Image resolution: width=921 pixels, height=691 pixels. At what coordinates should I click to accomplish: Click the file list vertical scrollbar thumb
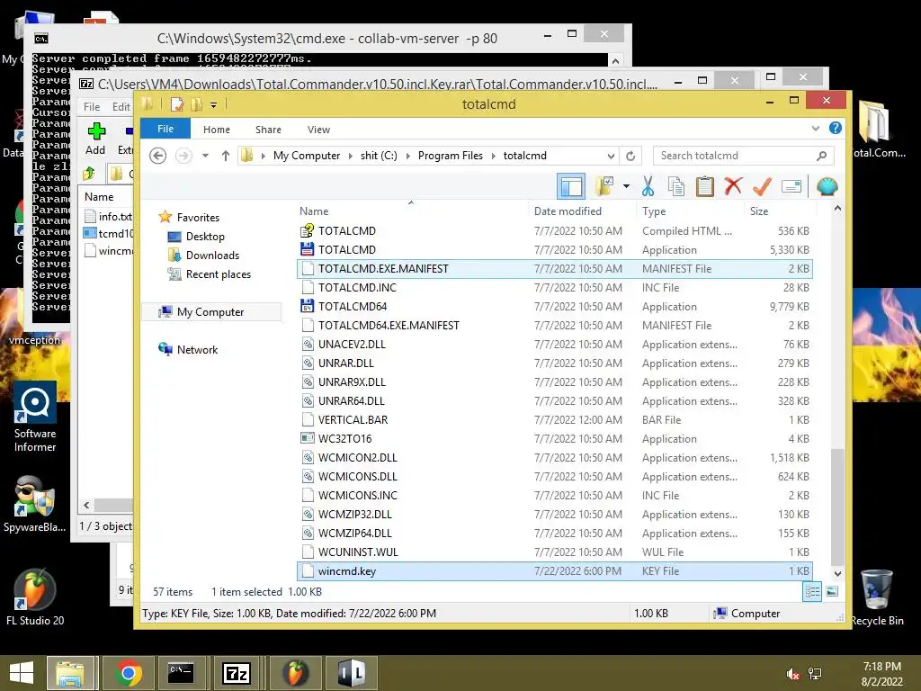tap(837, 507)
